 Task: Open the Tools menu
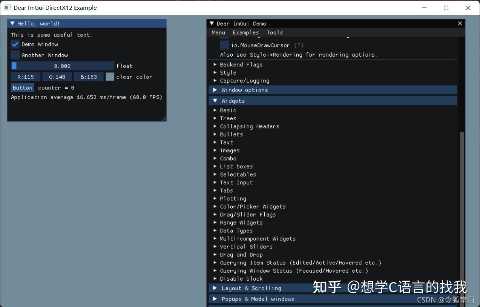coord(275,32)
